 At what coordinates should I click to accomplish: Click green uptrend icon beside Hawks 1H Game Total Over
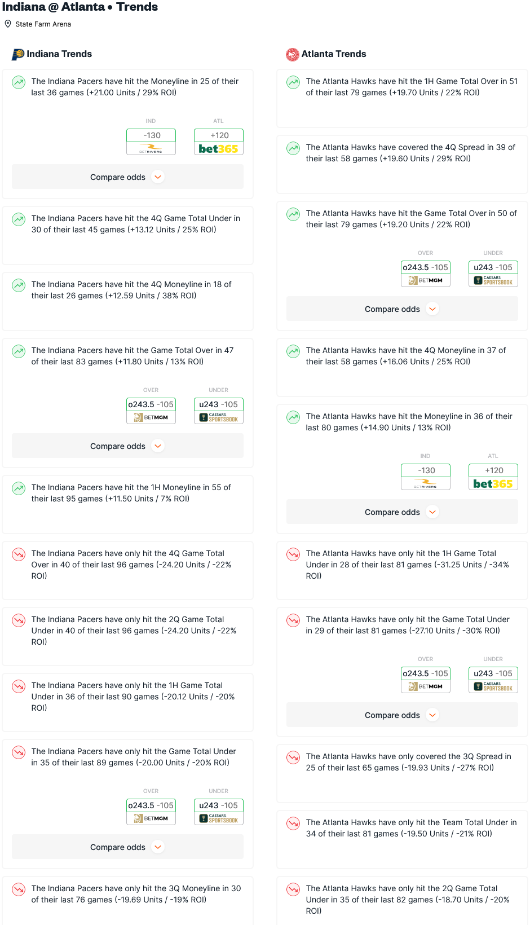tap(293, 82)
